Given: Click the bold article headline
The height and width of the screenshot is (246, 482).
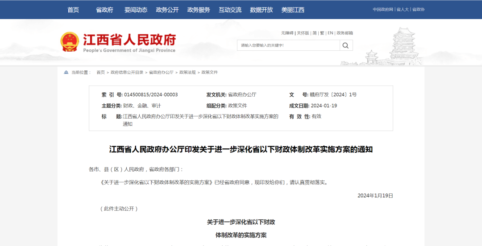Looking at the screenshot, I should tap(241, 150).
